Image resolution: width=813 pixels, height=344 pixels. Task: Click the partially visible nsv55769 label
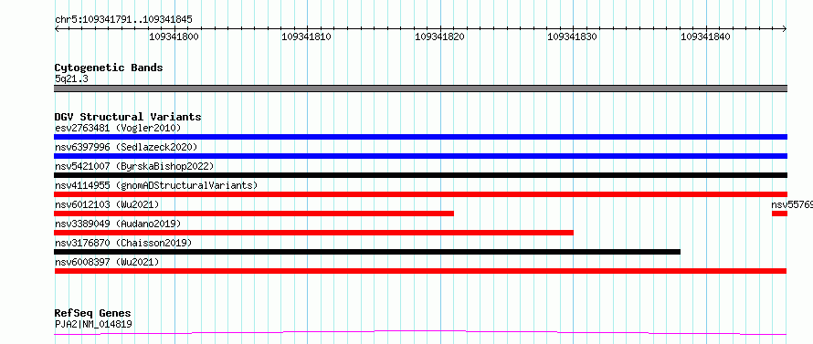792,204
